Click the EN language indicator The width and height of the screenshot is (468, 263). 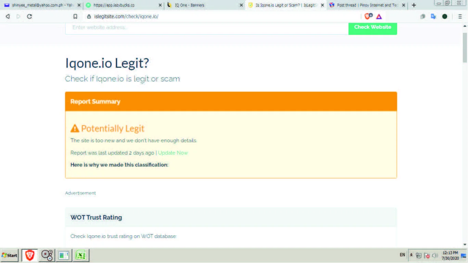click(x=402, y=255)
